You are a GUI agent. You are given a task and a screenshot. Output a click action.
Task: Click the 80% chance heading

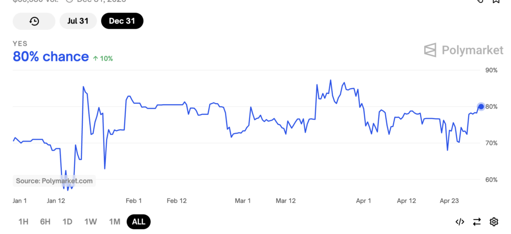[51, 57]
